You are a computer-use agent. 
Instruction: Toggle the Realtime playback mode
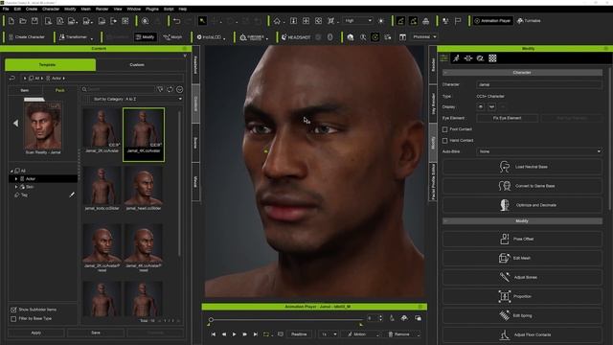pyautogui.click(x=299, y=334)
